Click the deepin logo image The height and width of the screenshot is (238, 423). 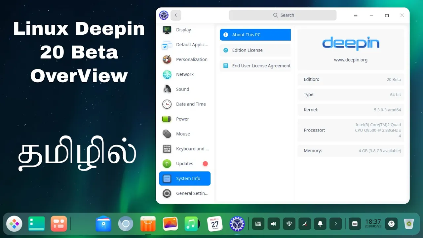(351, 44)
